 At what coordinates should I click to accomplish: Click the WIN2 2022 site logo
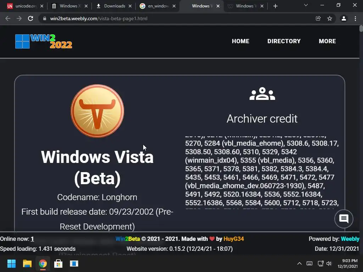tap(44, 41)
